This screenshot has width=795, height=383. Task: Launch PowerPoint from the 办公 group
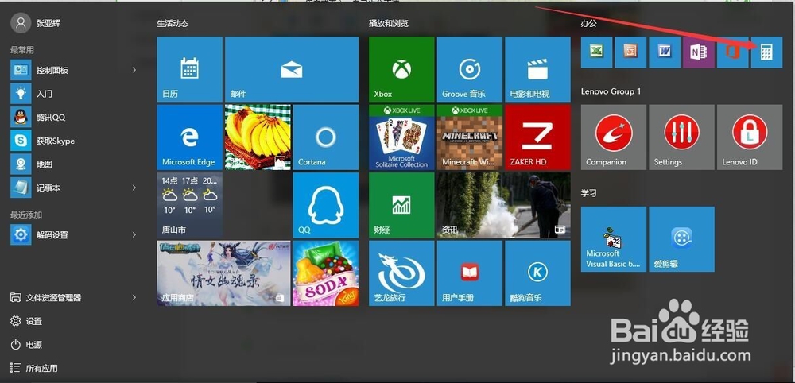click(630, 52)
